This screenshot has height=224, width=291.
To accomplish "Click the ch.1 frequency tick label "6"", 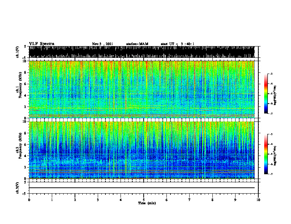I will (x=26, y=84).
